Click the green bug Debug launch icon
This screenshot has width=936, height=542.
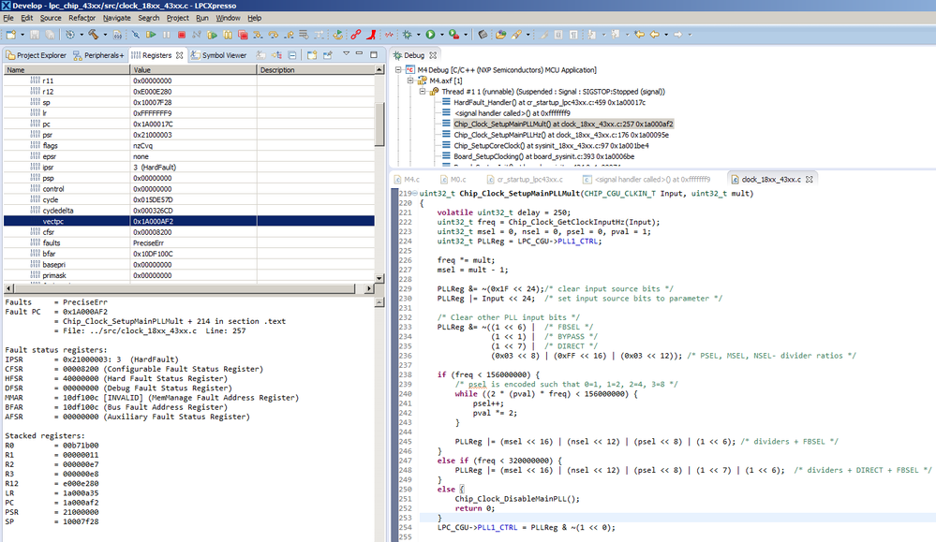[405, 35]
